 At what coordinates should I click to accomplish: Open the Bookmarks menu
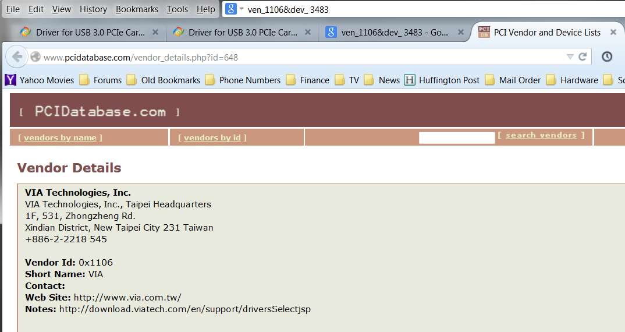pyautogui.click(x=137, y=9)
